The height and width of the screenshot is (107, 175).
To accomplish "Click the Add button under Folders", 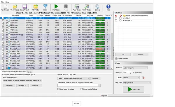I will [x=123, y=55].
